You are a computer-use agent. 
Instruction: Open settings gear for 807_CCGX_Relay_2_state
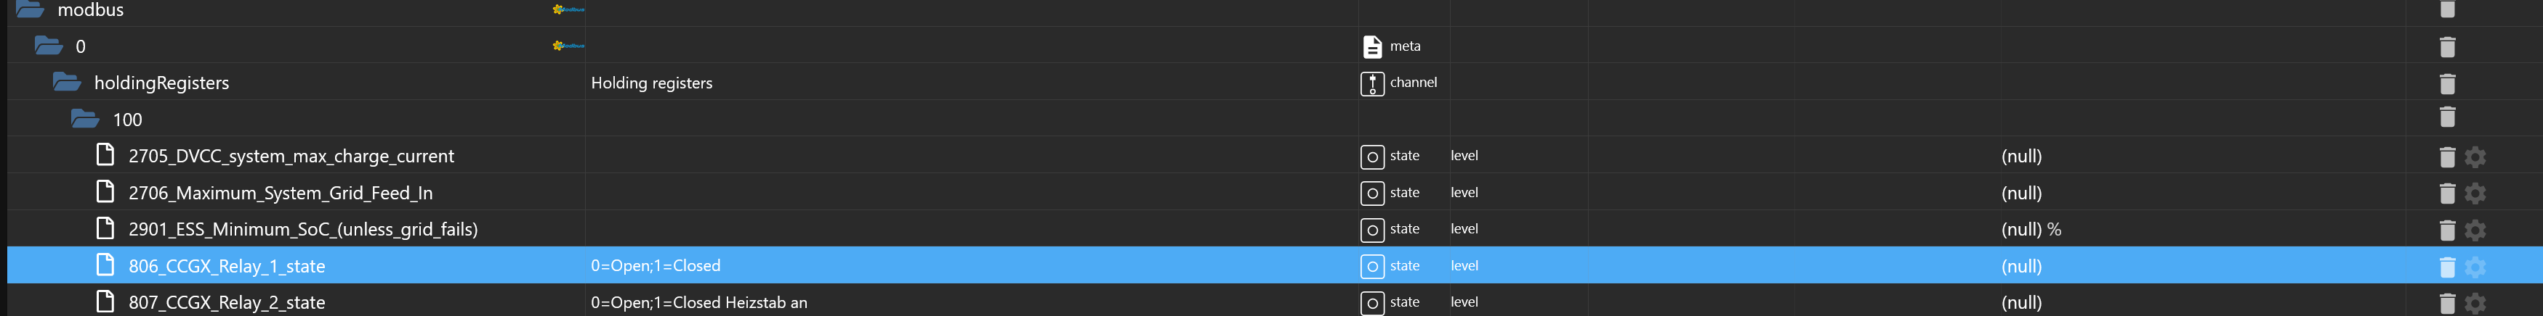2474,302
